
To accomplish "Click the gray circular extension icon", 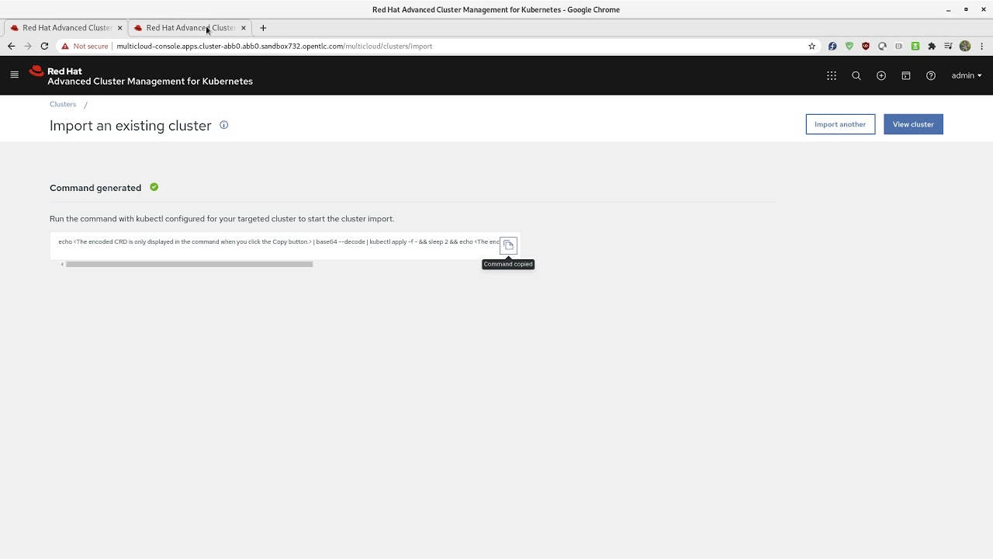I will (882, 46).
